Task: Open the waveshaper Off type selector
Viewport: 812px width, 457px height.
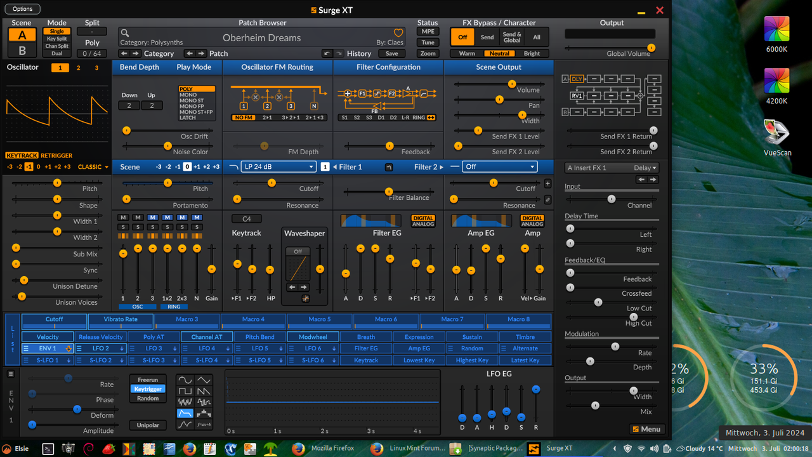Action: [x=298, y=251]
